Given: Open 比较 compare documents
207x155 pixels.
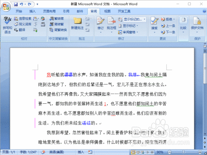Looking at the screenshot, I should click(183, 25).
